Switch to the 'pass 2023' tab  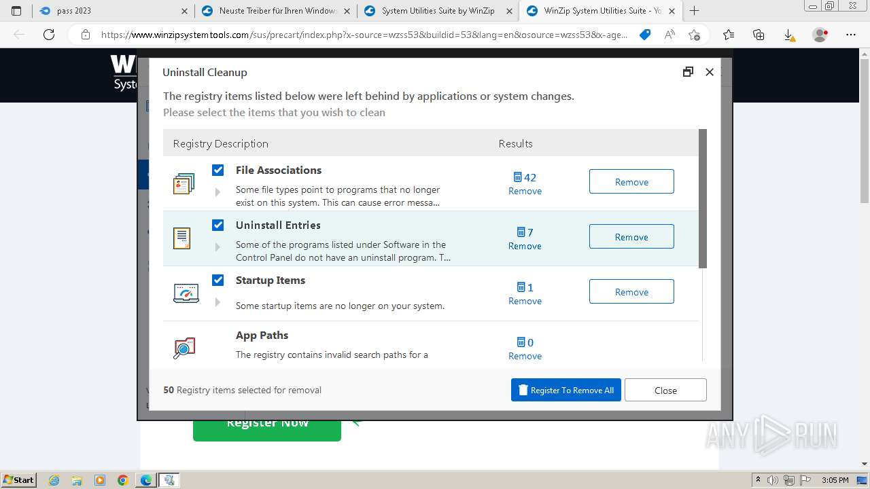pyautogui.click(x=112, y=11)
